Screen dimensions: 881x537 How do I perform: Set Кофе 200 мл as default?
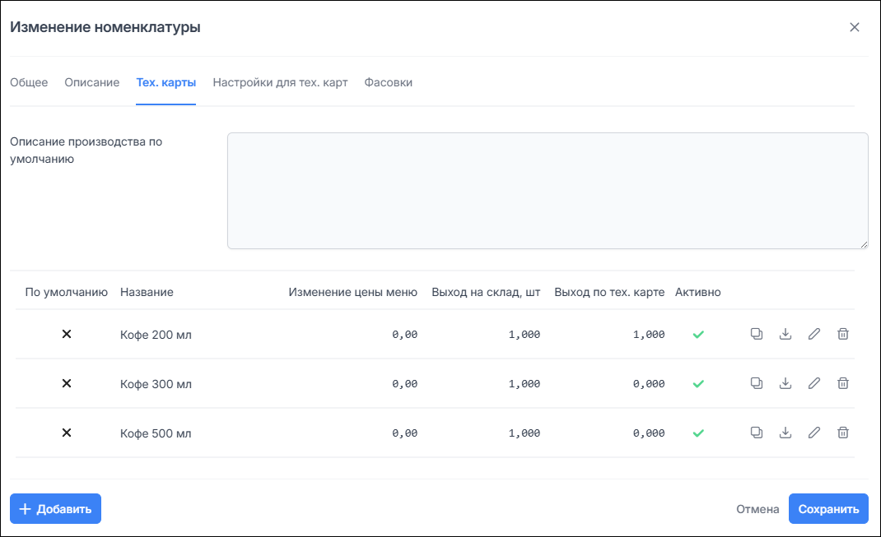click(67, 334)
